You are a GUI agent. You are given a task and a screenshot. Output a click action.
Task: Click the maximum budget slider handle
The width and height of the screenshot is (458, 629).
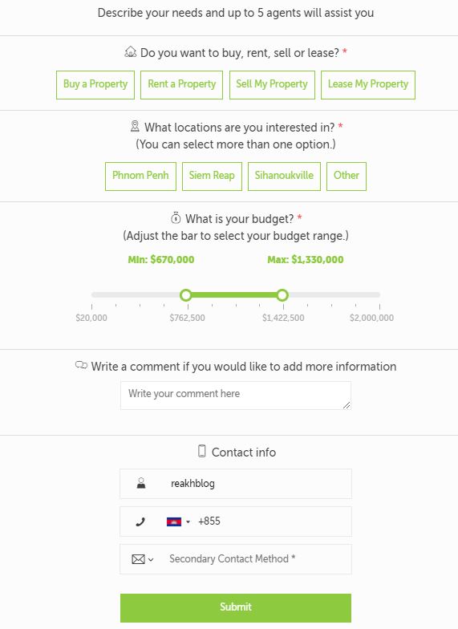(x=282, y=295)
